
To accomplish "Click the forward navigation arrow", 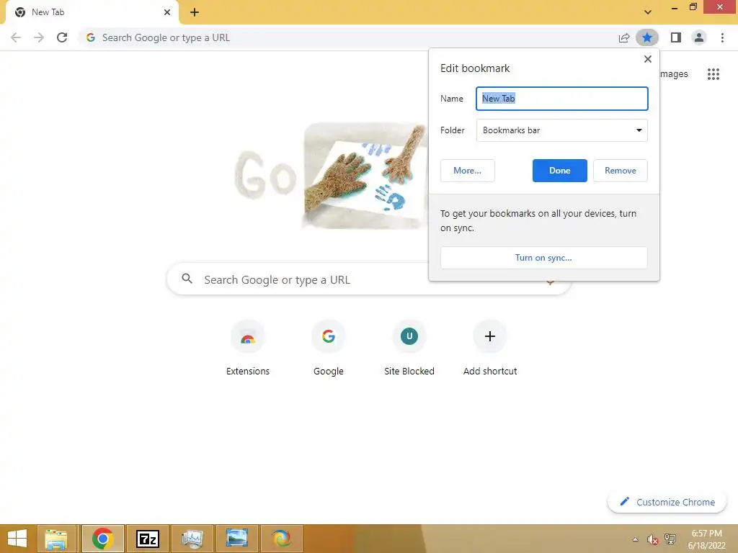I will pyautogui.click(x=39, y=37).
